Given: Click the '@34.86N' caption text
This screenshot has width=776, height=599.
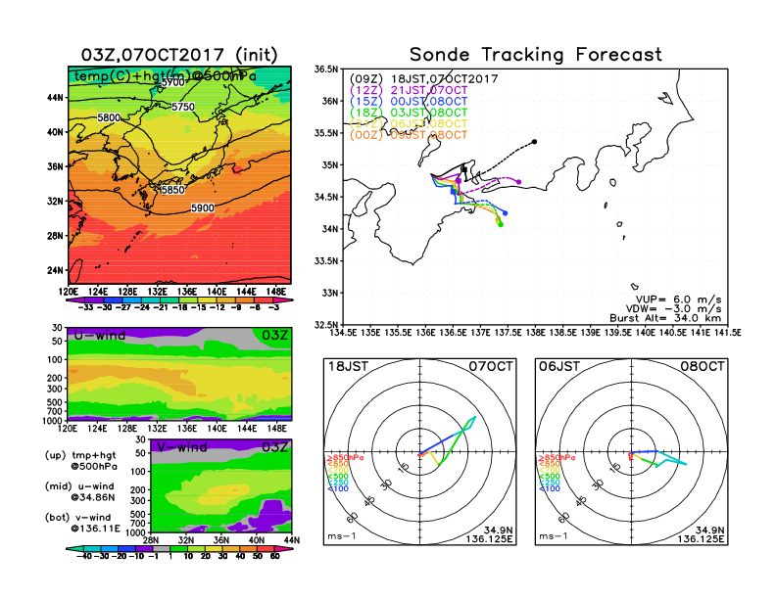Looking at the screenshot, I should pos(92,497).
